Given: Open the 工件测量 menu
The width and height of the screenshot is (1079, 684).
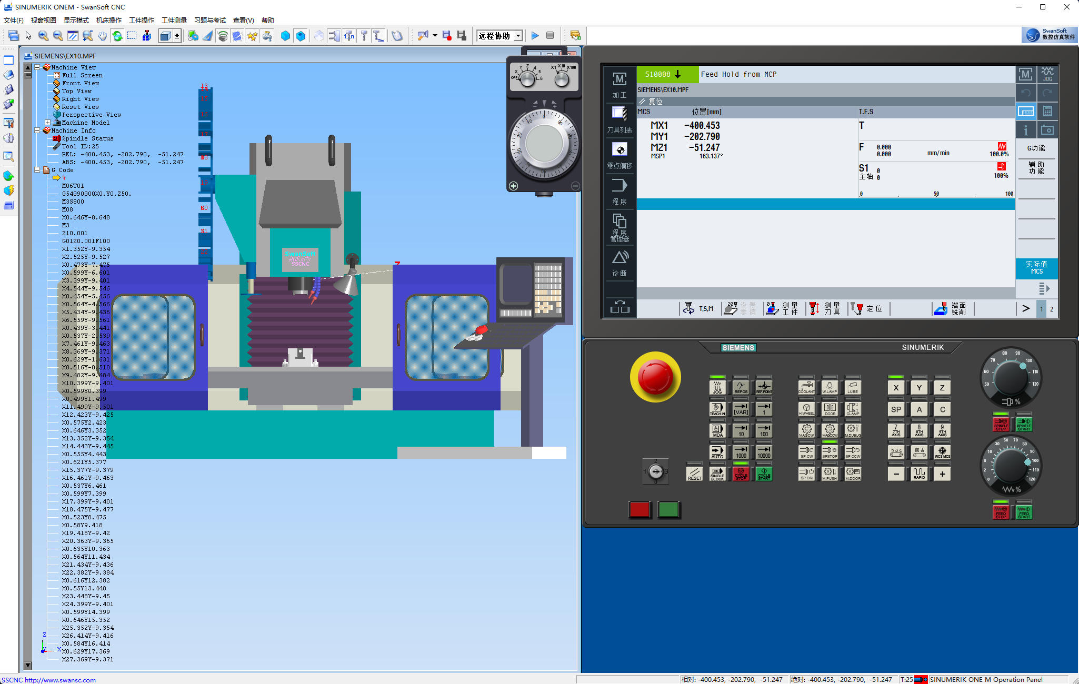Looking at the screenshot, I should [174, 20].
